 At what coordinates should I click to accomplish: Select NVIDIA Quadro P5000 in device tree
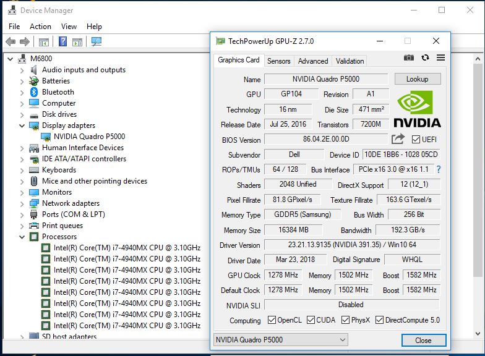pyautogui.click(x=89, y=137)
